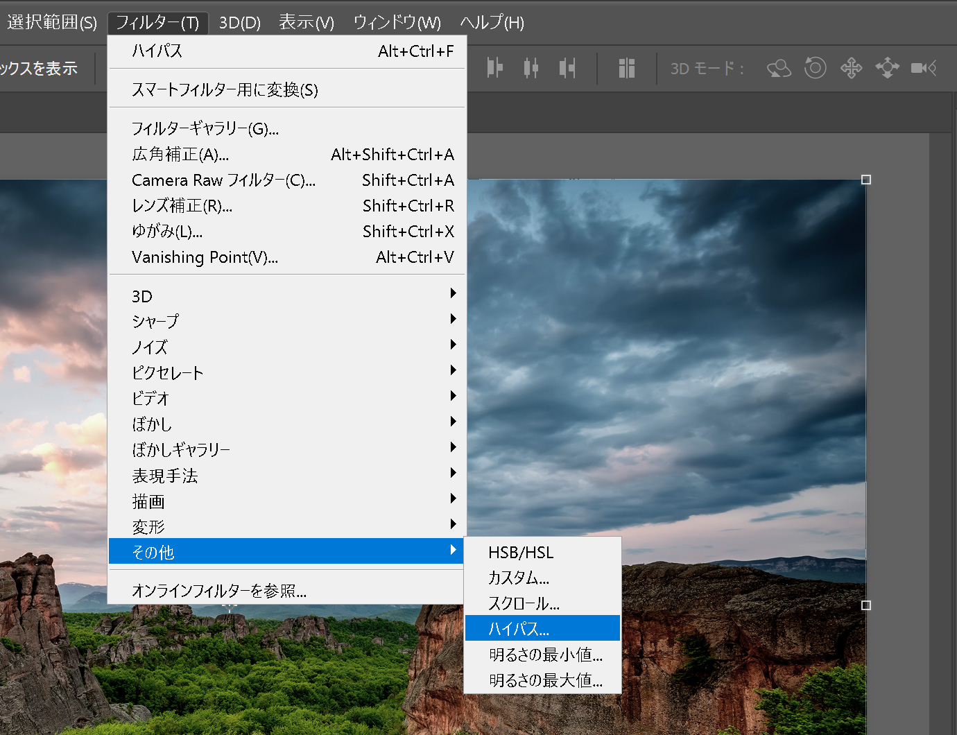The height and width of the screenshot is (735, 957).
Task: Open the 表示(V) menu
Action: (x=306, y=23)
